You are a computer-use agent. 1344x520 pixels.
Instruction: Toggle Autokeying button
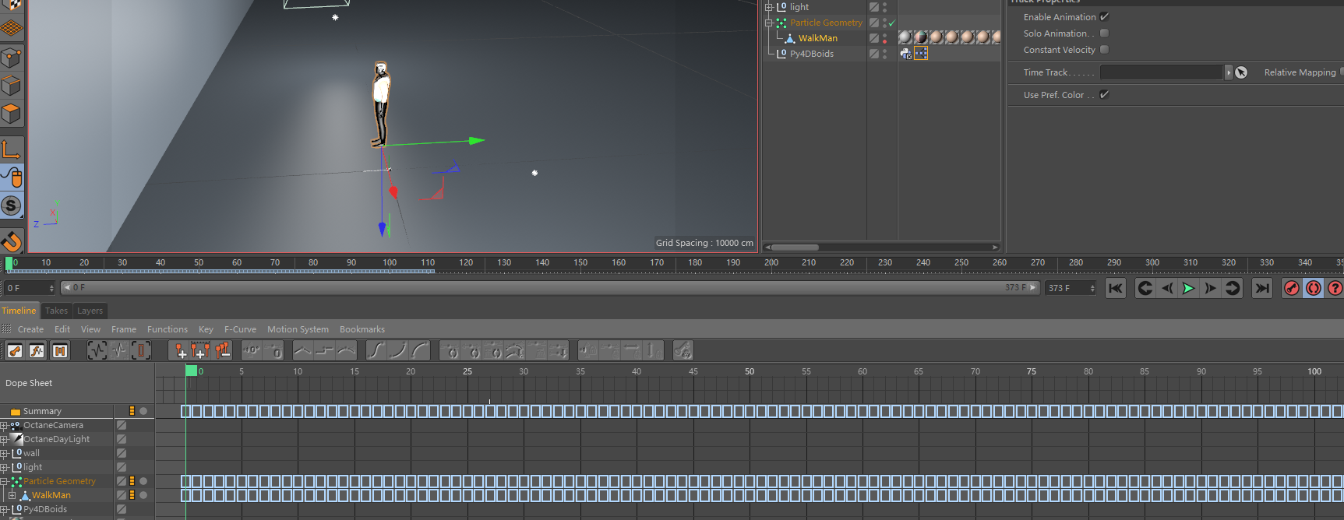(x=1314, y=288)
